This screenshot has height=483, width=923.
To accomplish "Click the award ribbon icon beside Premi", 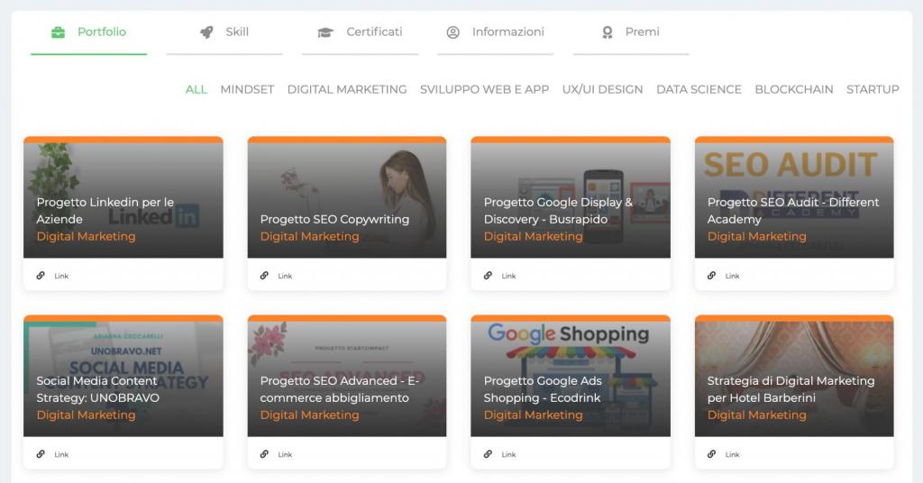I will click(608, 32).
